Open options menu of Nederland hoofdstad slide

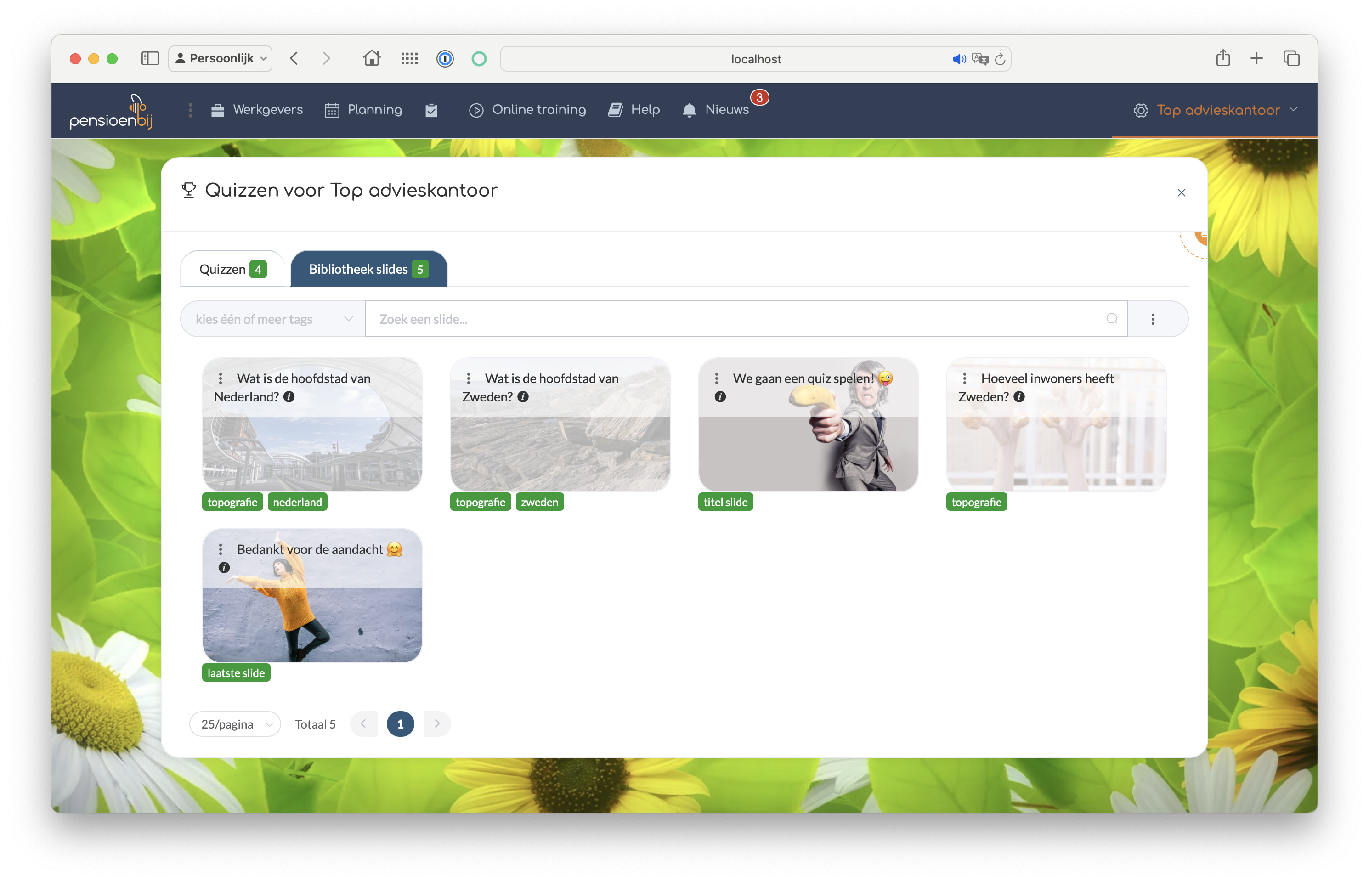[220, 378]
